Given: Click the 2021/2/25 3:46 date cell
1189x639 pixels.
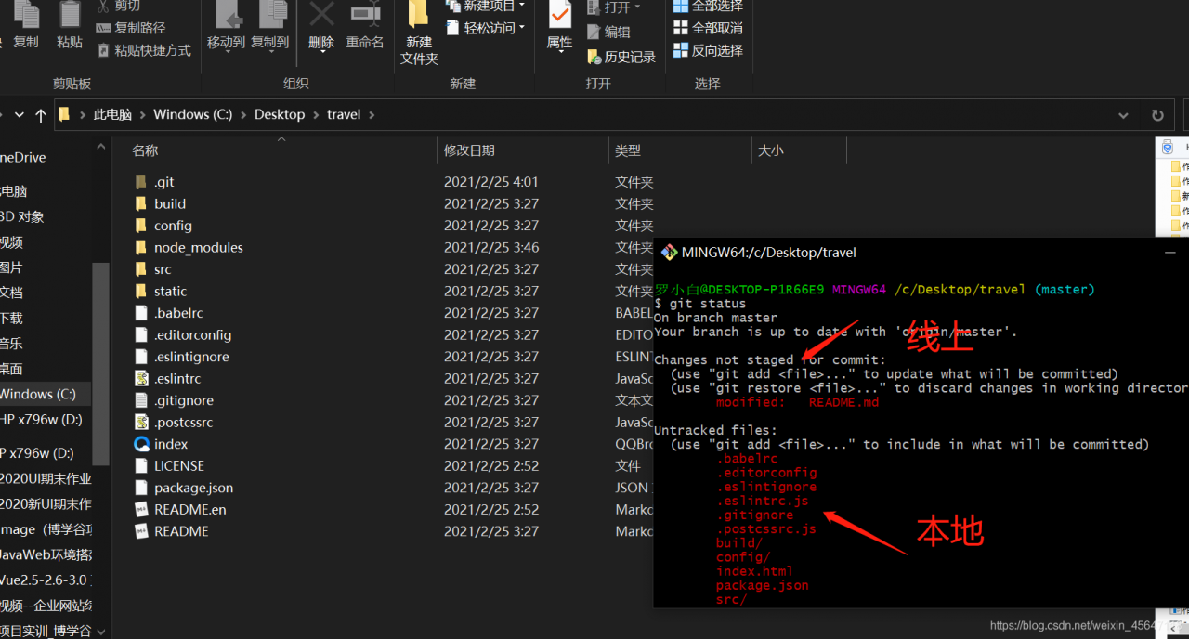Looking at the screenshot, I should [491, 248].
